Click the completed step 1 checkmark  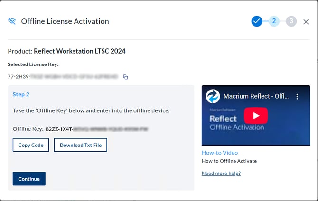[x=257, y=21]
